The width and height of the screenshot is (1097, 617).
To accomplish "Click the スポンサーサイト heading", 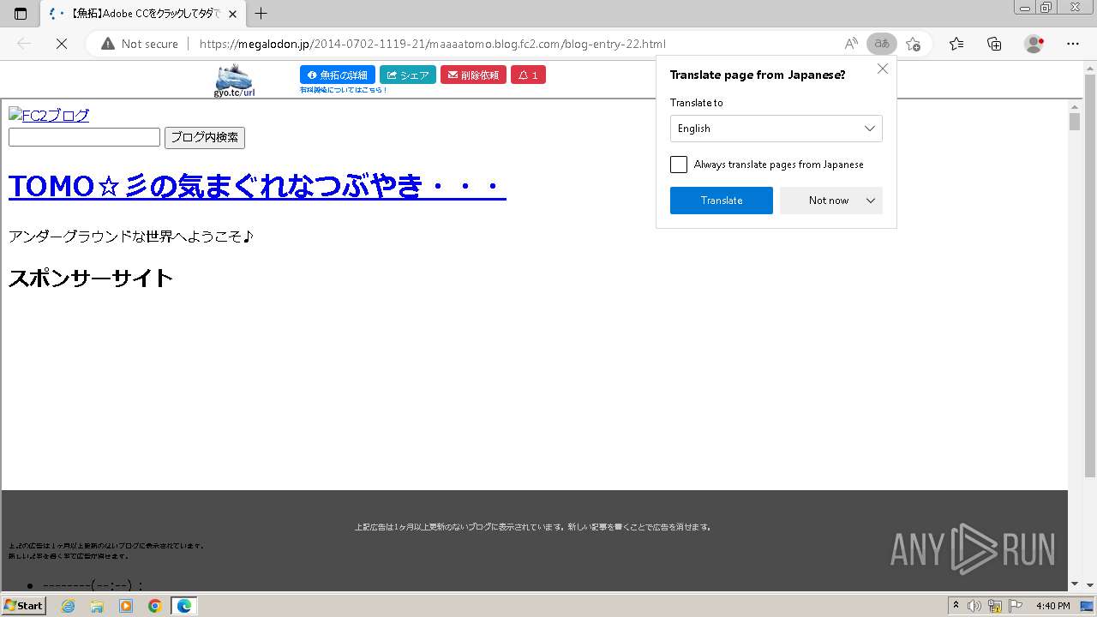I will pyautogui.click(x=91, y=279).
